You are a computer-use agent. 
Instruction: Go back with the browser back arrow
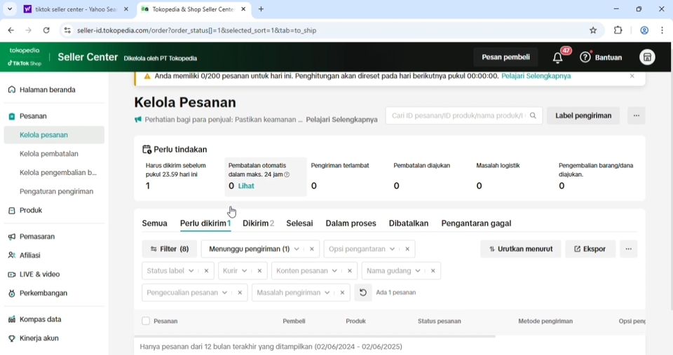point(11,30)
